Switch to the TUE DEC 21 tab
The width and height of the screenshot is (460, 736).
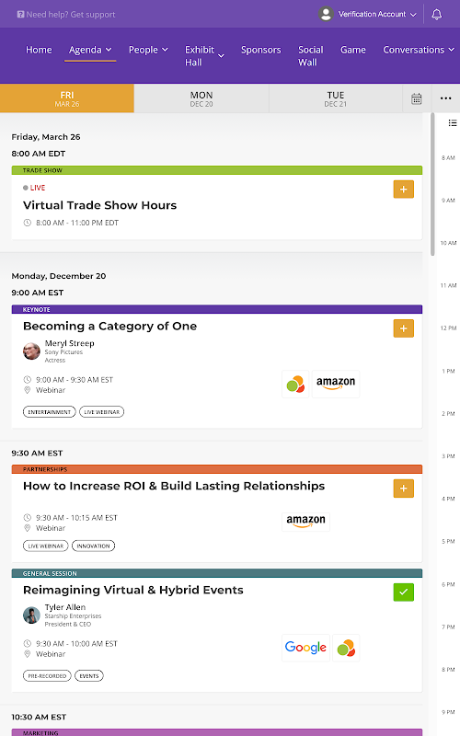(x=336, y=98)
